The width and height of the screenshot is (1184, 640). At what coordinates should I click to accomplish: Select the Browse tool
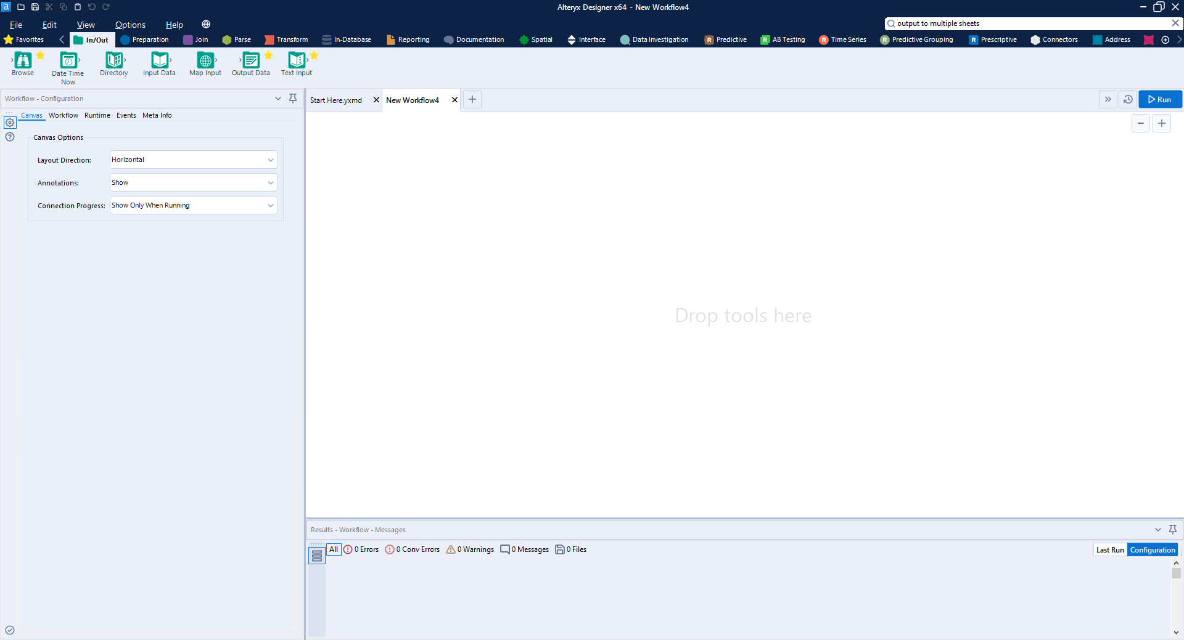click(x=23, y=64)
